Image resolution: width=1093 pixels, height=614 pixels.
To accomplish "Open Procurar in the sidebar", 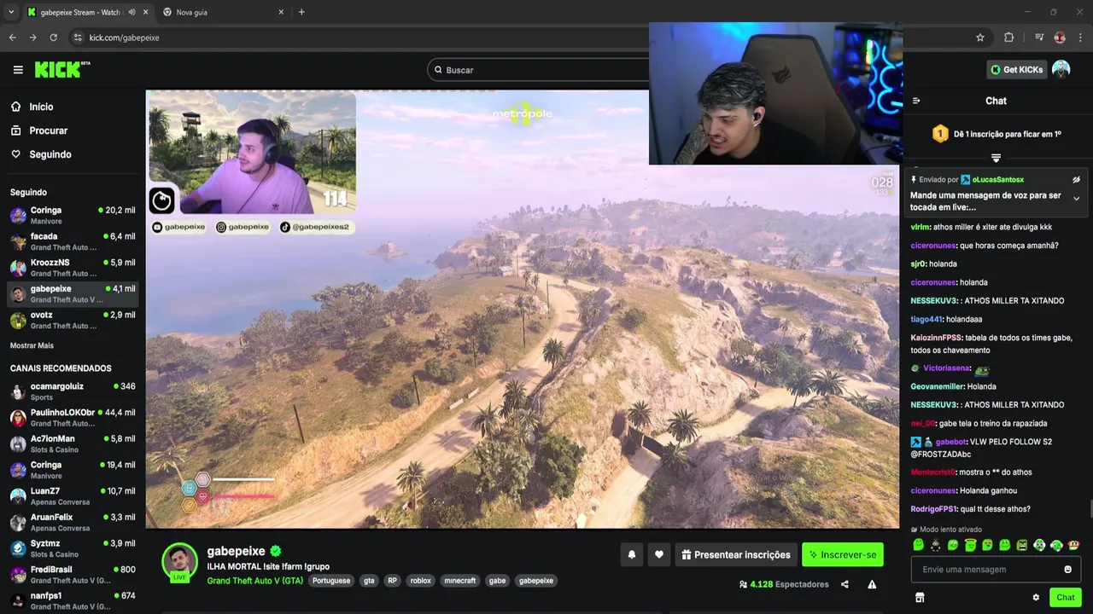I will (38, 130).
